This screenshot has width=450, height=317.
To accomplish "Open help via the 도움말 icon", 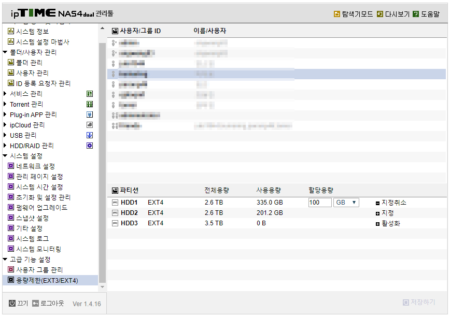I will click(x=416, y=14).
